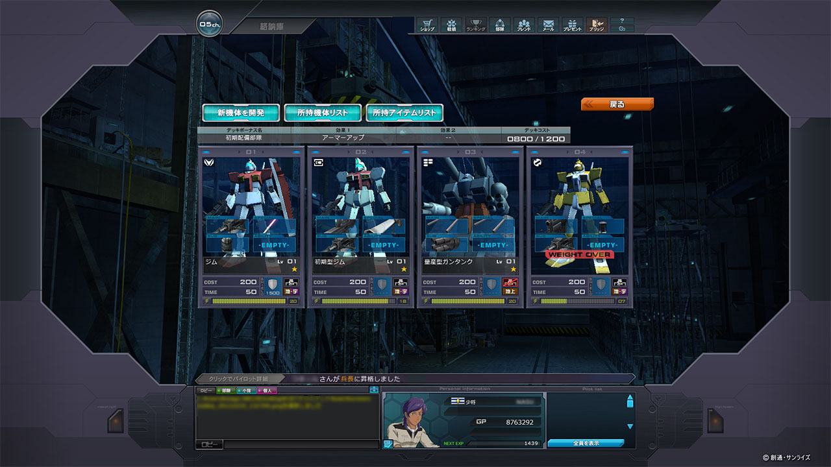This screenshot has height=467, width=831.
Task: Click the ジム energy gauge bar
Action: pos(250,301)
